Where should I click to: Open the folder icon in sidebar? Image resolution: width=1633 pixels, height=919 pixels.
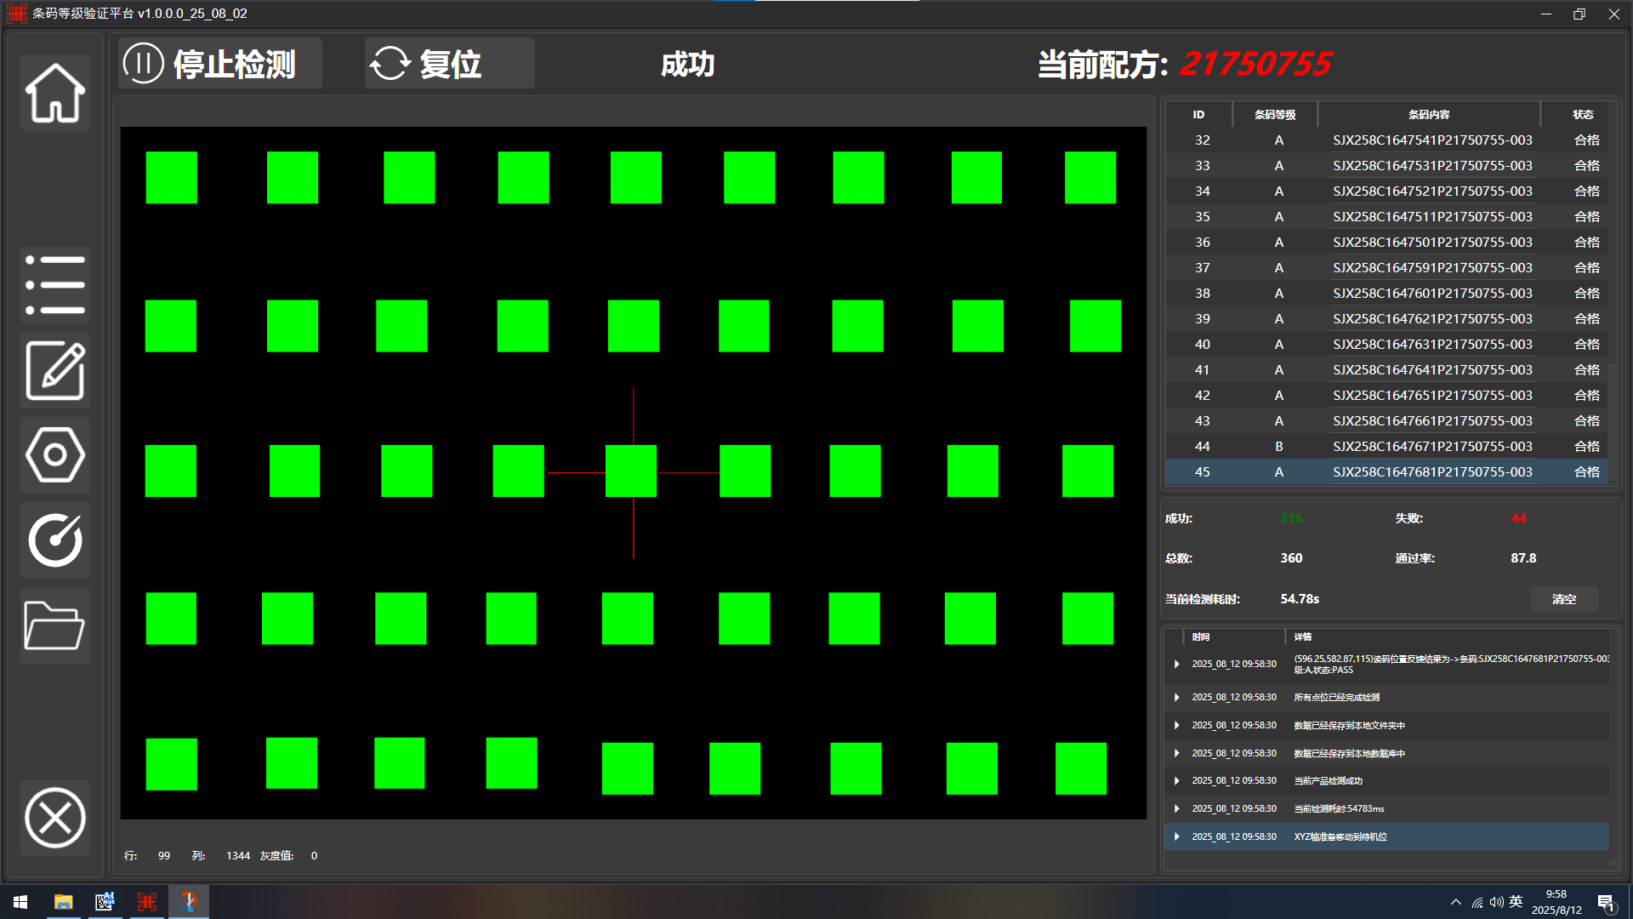54,625
